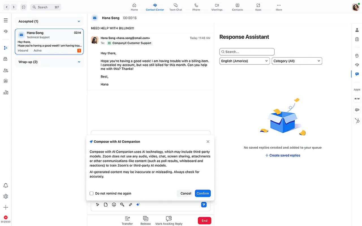
Task: Click the top bar Search box
Action: pyautogui.click(x=46, y=7)
